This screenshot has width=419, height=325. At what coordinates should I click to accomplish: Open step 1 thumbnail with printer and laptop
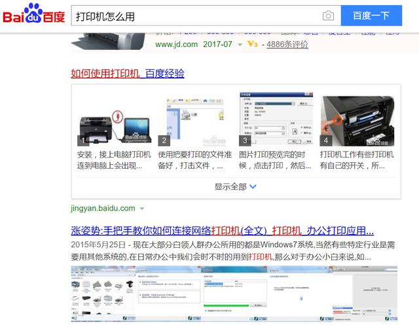click(x=115, y=128)
